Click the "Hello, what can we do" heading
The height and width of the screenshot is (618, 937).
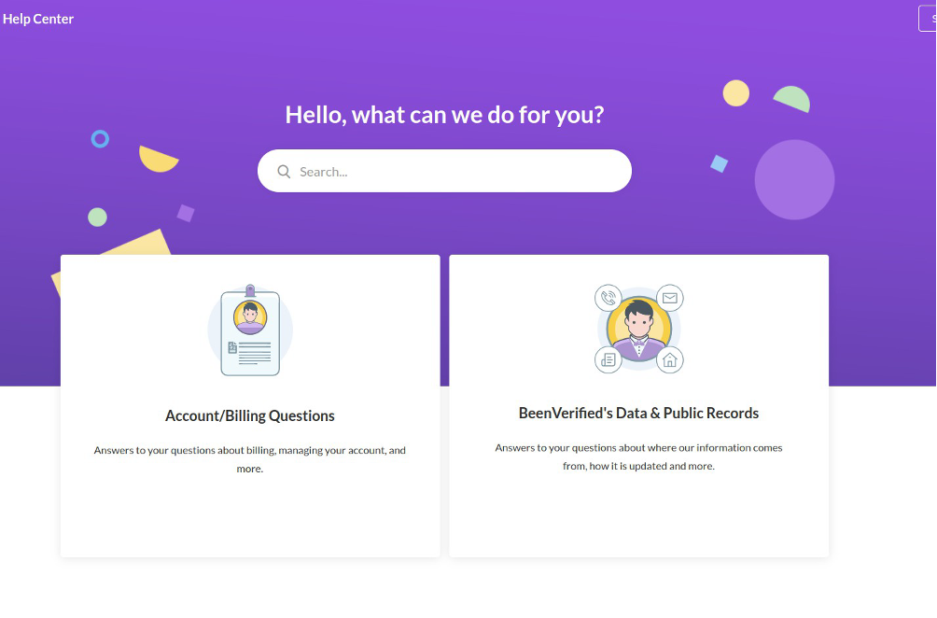pyautogui.click(x=444, y=115)
